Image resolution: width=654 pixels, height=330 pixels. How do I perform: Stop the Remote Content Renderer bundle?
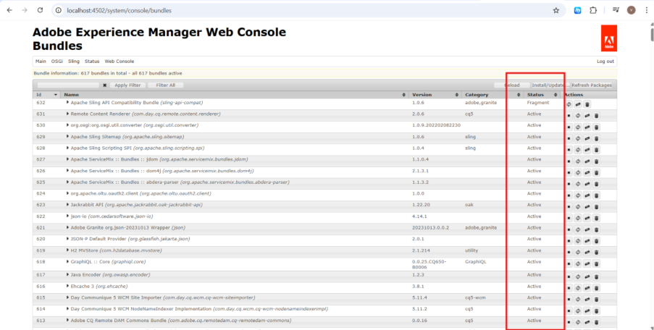tap(569, 116)
